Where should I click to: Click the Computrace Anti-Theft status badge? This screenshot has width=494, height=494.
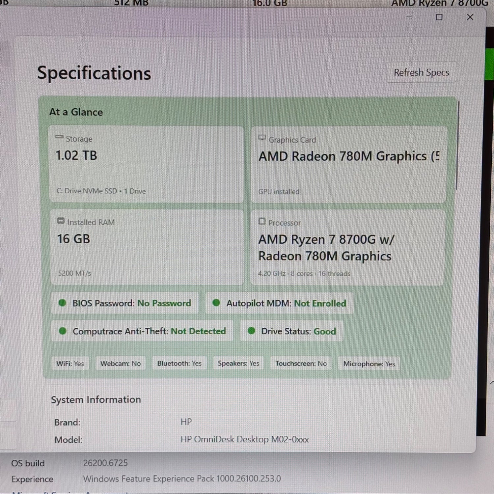[x=142, y=331]
